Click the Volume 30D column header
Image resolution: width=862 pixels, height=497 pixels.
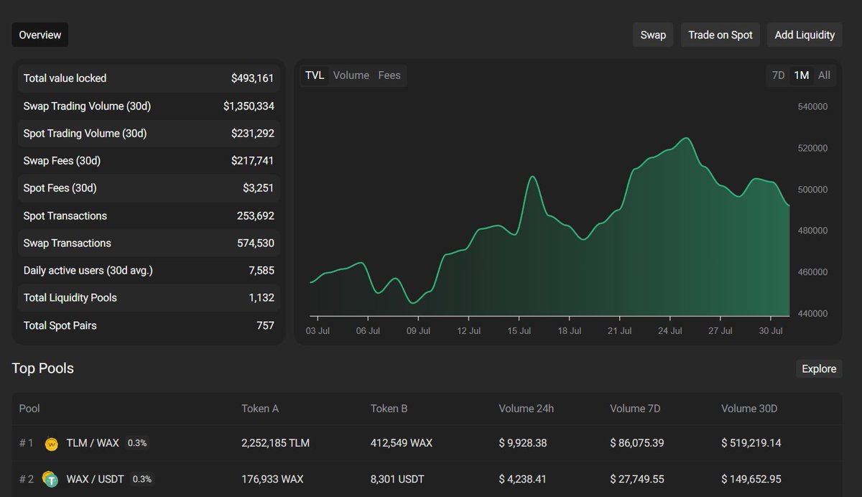tap(749, 409)
